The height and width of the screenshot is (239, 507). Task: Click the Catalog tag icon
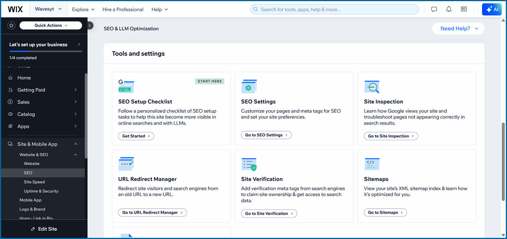10,114
